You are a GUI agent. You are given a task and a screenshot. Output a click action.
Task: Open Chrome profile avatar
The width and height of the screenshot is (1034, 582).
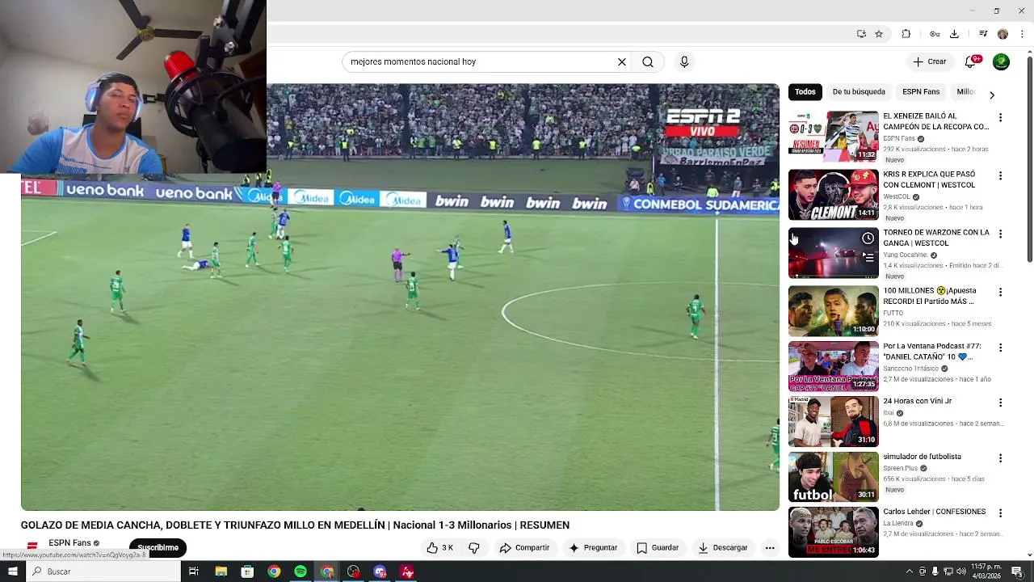1002,34
